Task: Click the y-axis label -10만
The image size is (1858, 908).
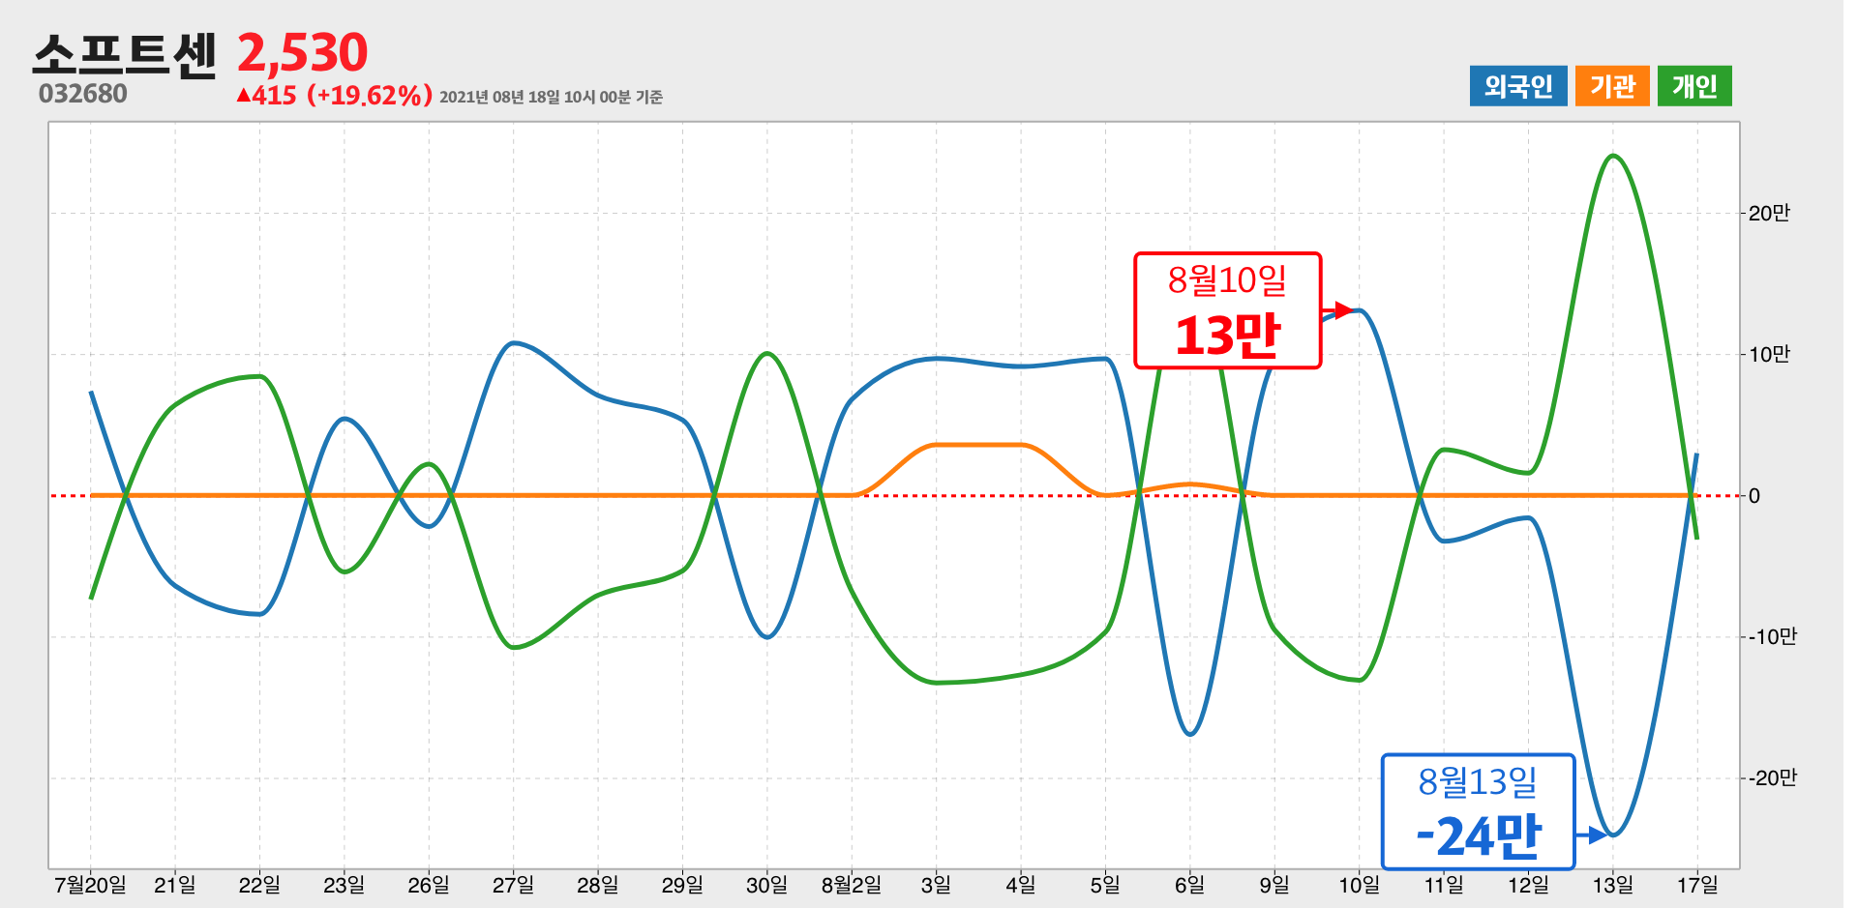Action: 1771,637
